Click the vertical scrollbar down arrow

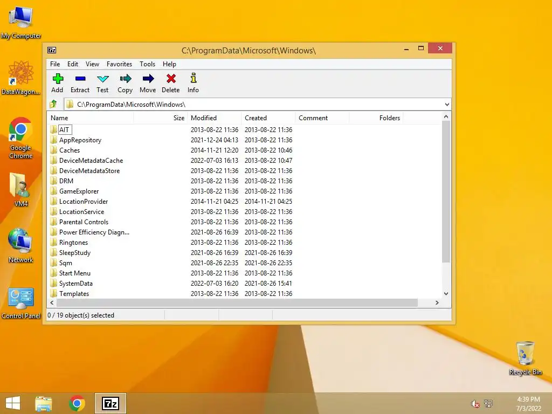[x=446, y=294]
